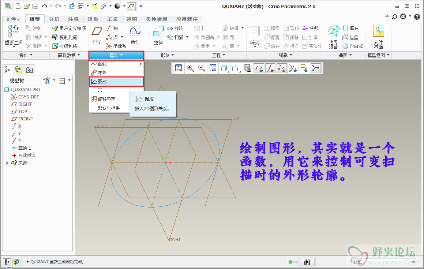Expand the 获取数据 group dropdown

pyautogui.click(x=69, y=55)
